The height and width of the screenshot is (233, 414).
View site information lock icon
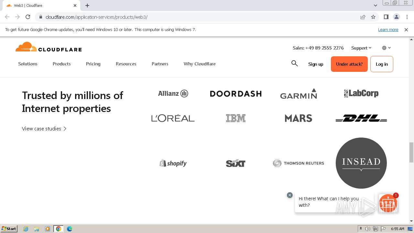pyautogui.click(x=40, y=17)
